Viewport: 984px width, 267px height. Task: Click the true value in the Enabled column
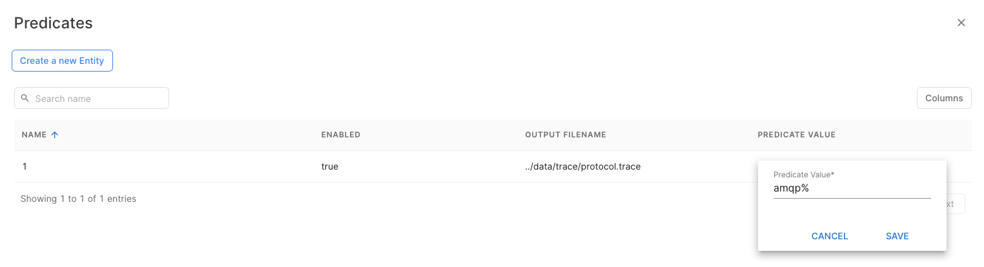coord(329,166)
